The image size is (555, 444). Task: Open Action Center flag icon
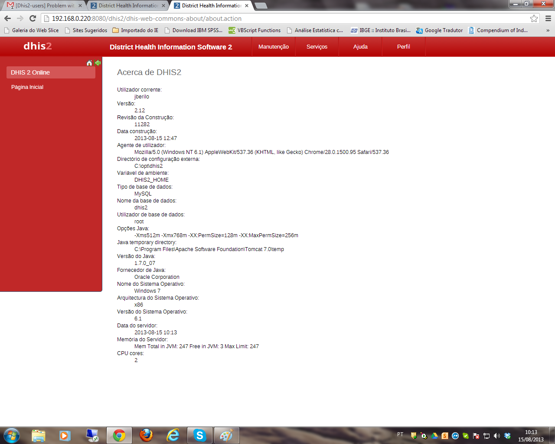pyautogui.click(x=476, y=436)
